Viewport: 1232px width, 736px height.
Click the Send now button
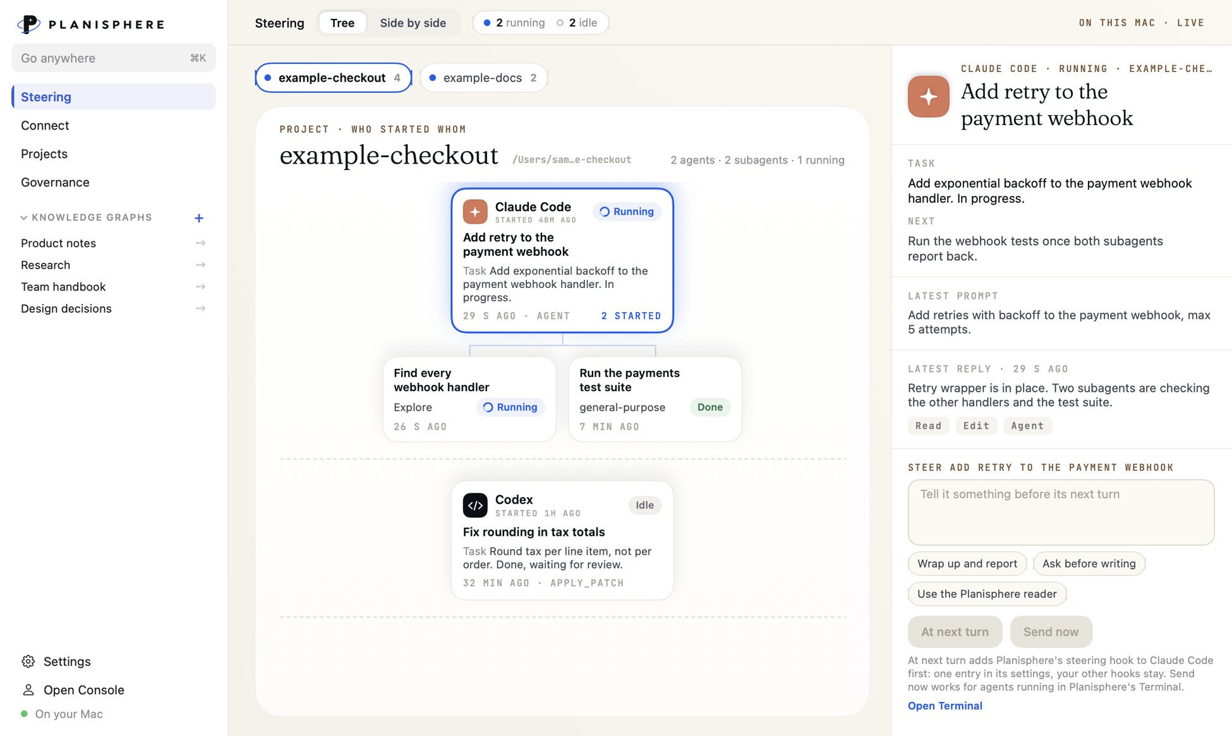pyautogui.click(x=1051, y=632)
